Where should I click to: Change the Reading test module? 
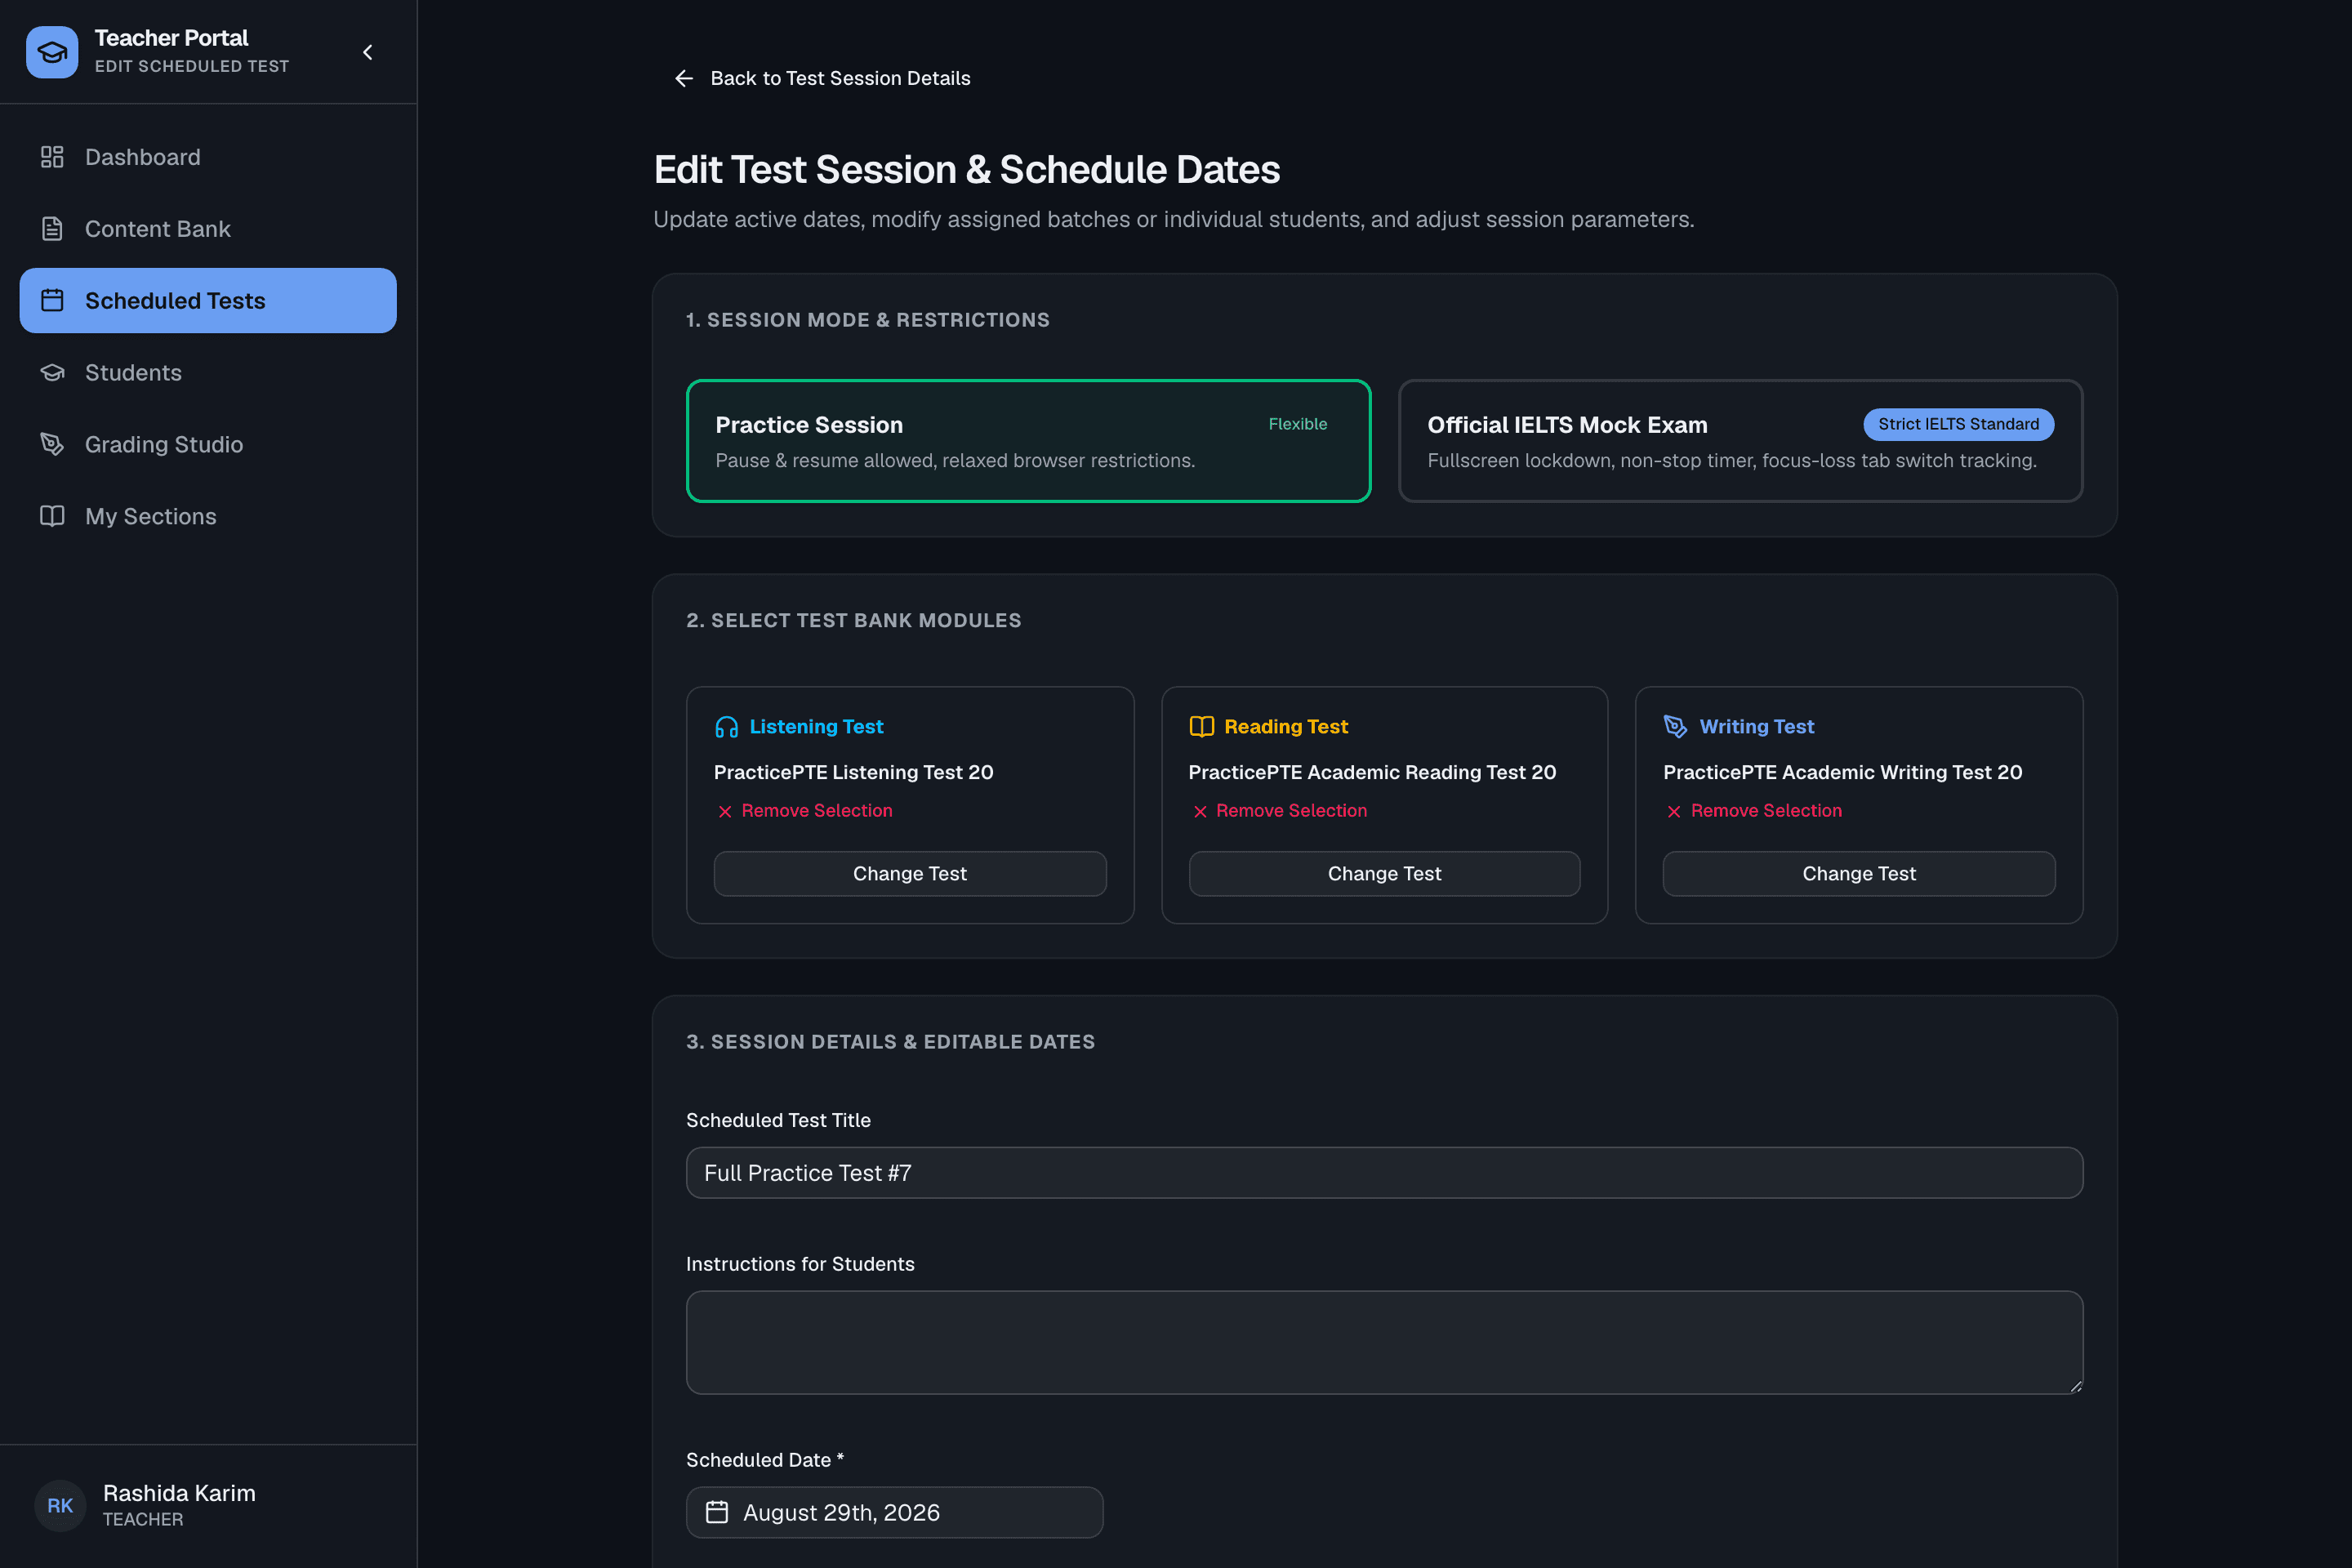(x=1384, y=874)
